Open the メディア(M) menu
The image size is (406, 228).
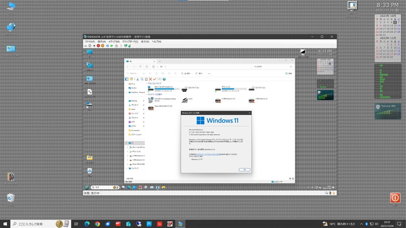[114, 41]
